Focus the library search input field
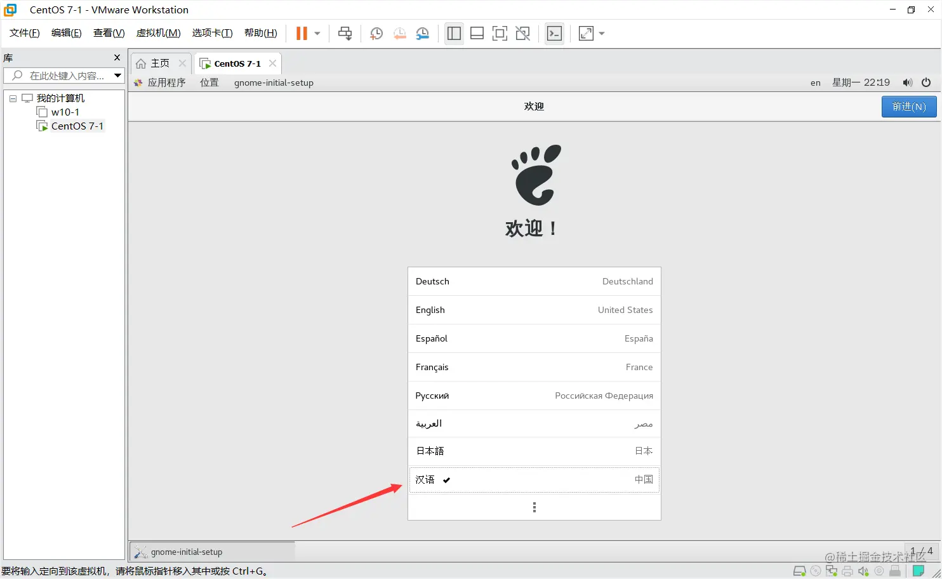This screenshot has height=579, width=942. (63, 76)
